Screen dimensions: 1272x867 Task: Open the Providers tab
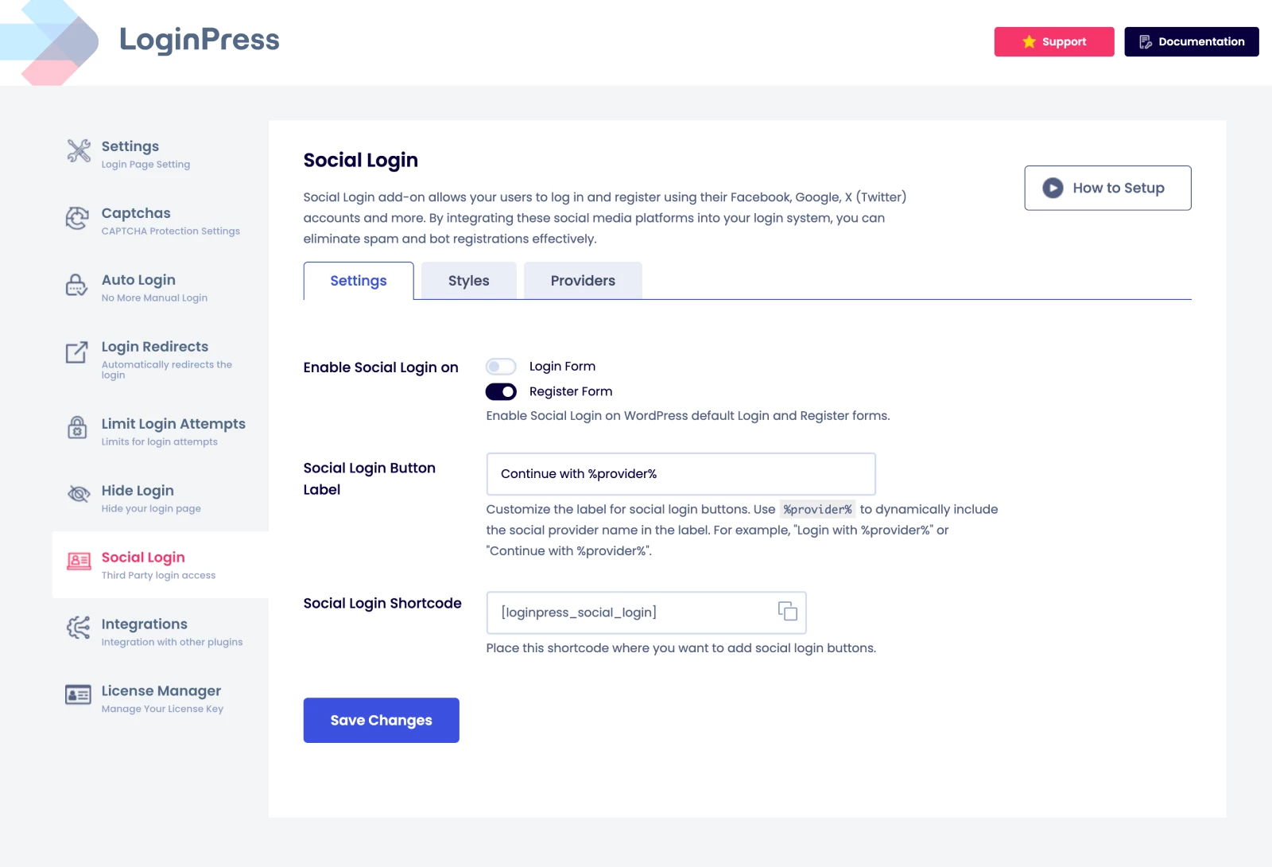point(583,281)
